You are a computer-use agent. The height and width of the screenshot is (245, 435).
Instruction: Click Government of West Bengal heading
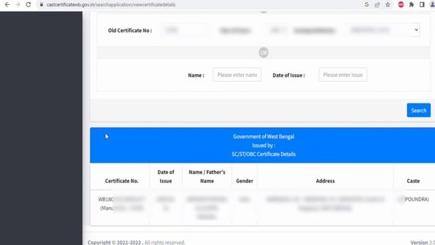(264, 136)
